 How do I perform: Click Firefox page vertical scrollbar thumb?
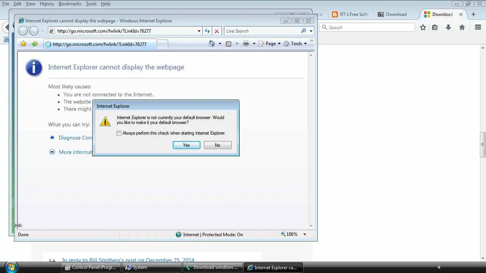(x=483, y=144)
